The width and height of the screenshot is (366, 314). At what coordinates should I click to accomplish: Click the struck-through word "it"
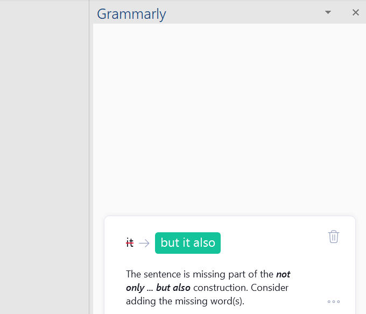pyautogui.click(x=130, y=242)
